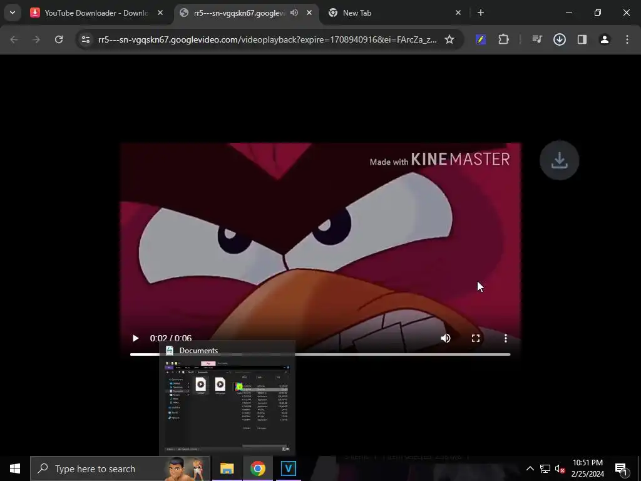Screen dimensions: 641x481
Task: Open Chrome downloads button
Action: pyautogui.click(x=560, y=39)
